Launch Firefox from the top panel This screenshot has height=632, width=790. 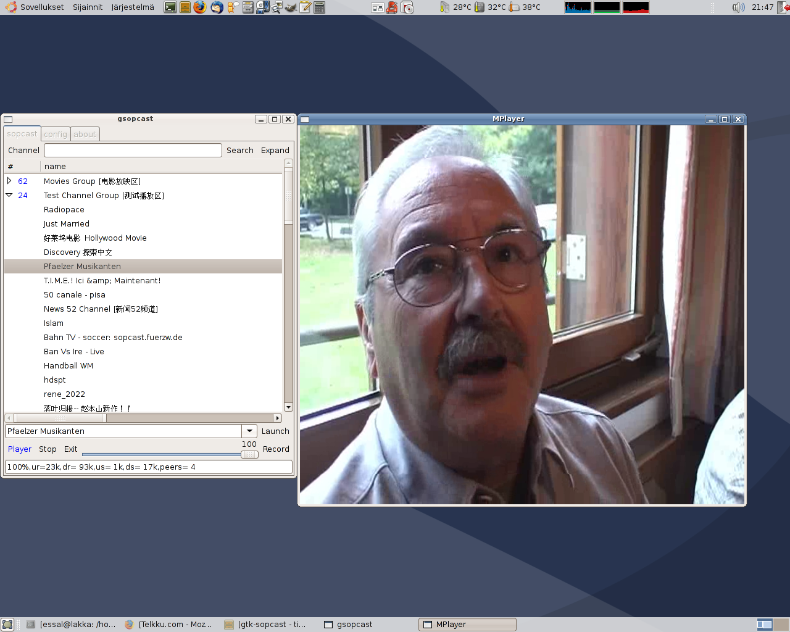[199, 7]
